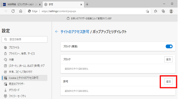
Task: Open the user profile avatar
Action: coord(171,11)
